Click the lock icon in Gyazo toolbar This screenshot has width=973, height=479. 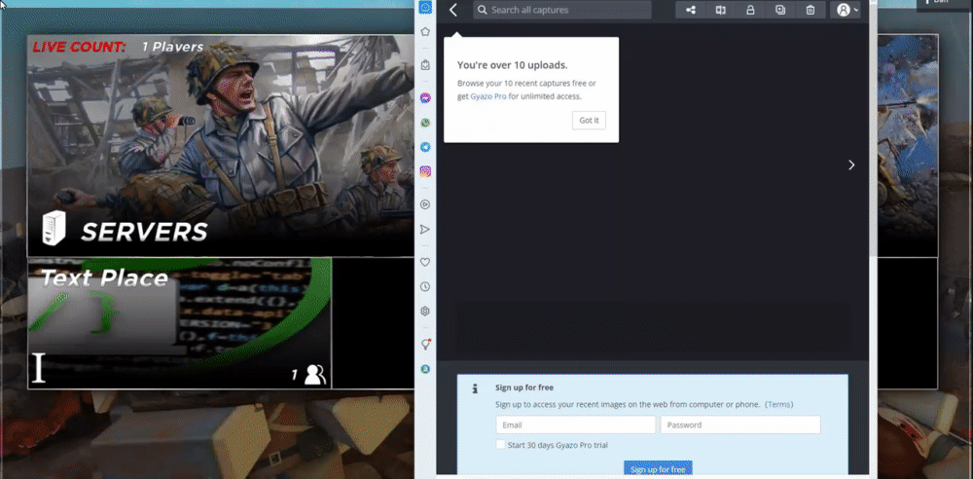click(x=750, y=10)
